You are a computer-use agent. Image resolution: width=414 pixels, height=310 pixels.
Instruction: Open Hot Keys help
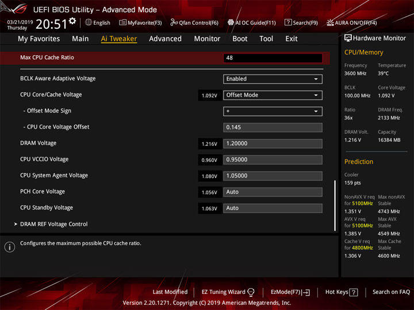342,292
